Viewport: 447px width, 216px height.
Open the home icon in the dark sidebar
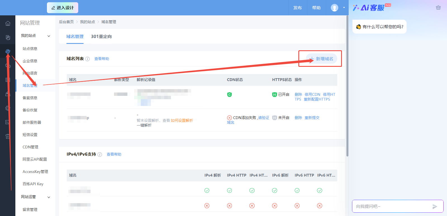click(8, 23)
